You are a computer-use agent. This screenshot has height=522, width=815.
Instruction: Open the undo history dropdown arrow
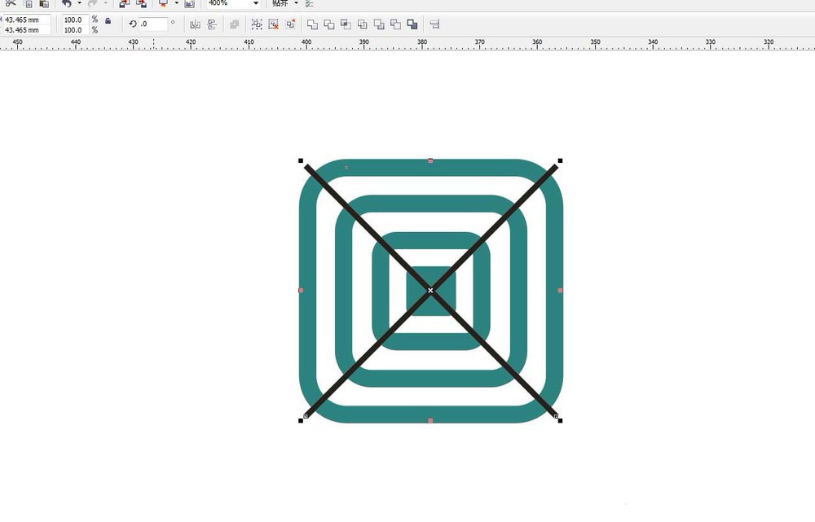(x=79, y=3)
